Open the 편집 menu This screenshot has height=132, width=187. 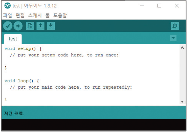tap(20, 16)
